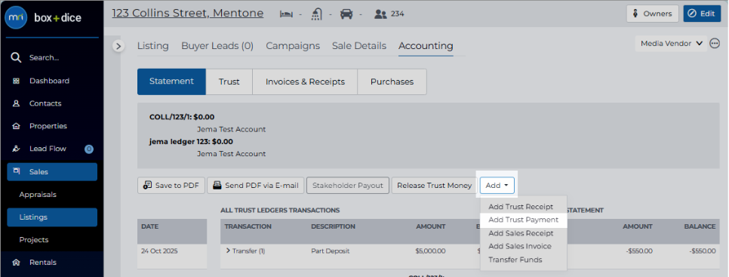Click the MRI box+dice logo
This screenshot has width=729, height=277.
click(x=43, y=18)
